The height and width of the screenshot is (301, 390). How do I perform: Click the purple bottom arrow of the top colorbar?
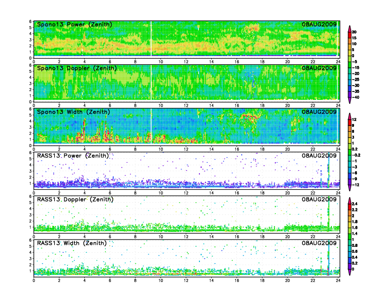pos(350,100)
